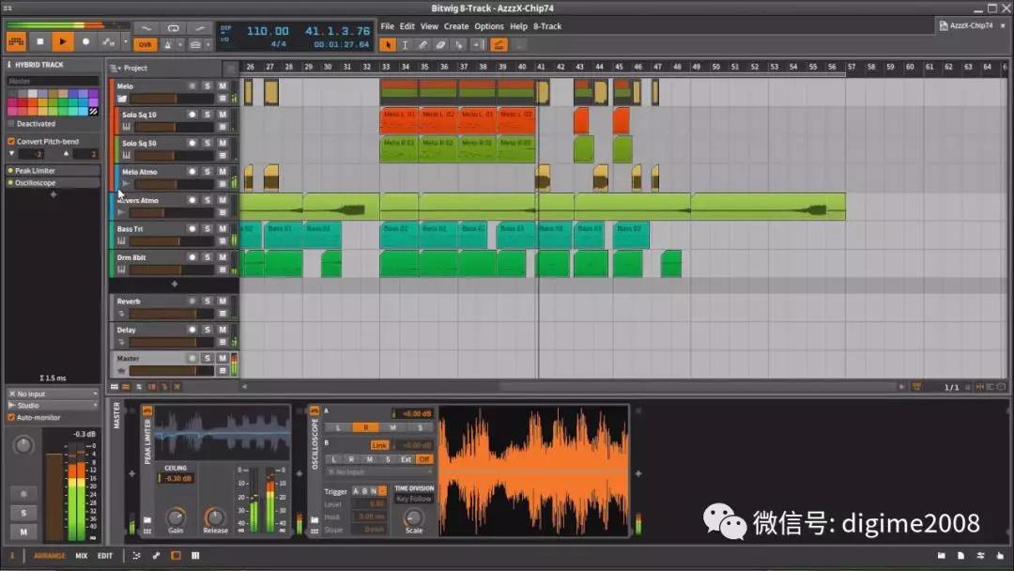The width and height of the screenshot is (1014, 571).
Task: Click the transport Play button
Action: click(63, 42)
